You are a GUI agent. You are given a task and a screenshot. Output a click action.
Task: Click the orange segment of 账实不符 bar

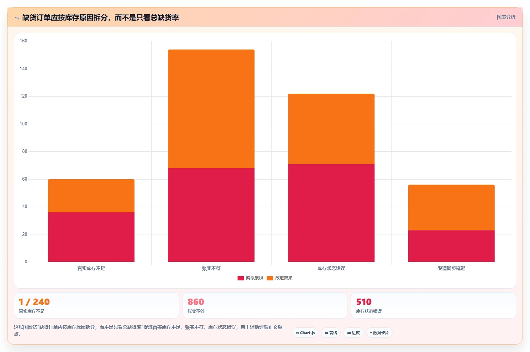tap(211, 109)
